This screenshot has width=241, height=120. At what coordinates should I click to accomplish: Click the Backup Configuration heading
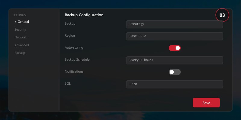click(x=84, y=15)
